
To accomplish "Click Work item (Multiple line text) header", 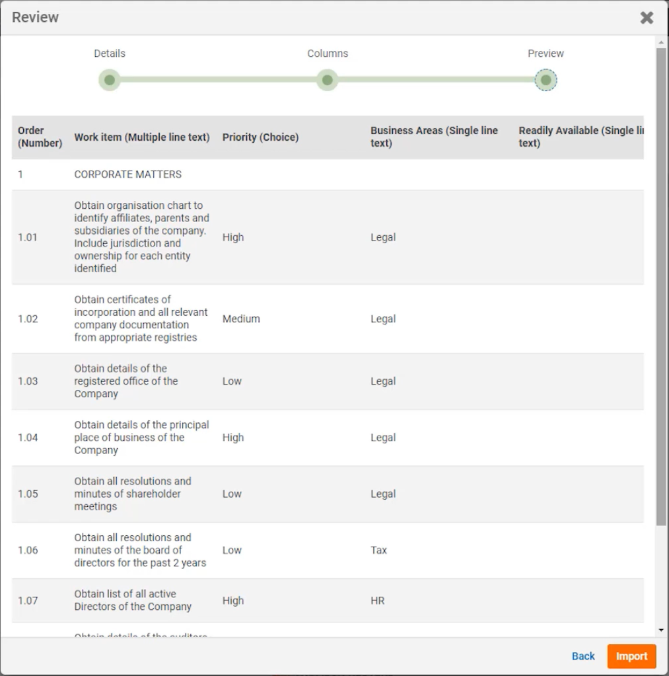I will [x=141, y=137].
